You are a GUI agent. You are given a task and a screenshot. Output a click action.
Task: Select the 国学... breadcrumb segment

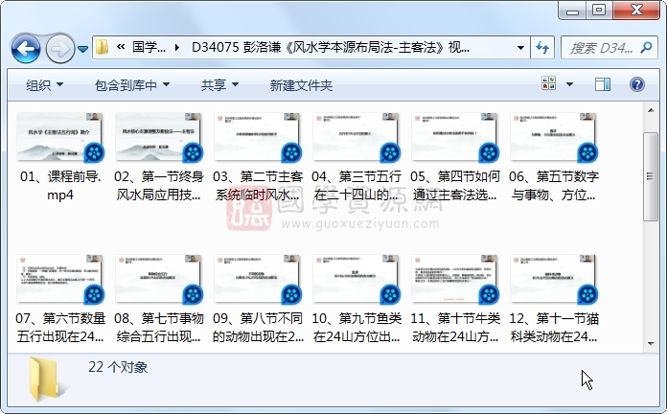click(x=149, y=47)
